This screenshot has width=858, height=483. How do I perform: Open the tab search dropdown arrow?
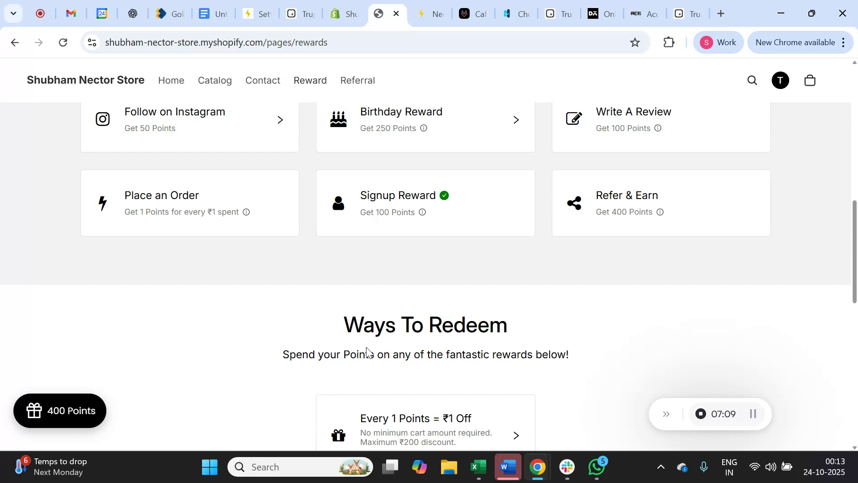point(13,13)
